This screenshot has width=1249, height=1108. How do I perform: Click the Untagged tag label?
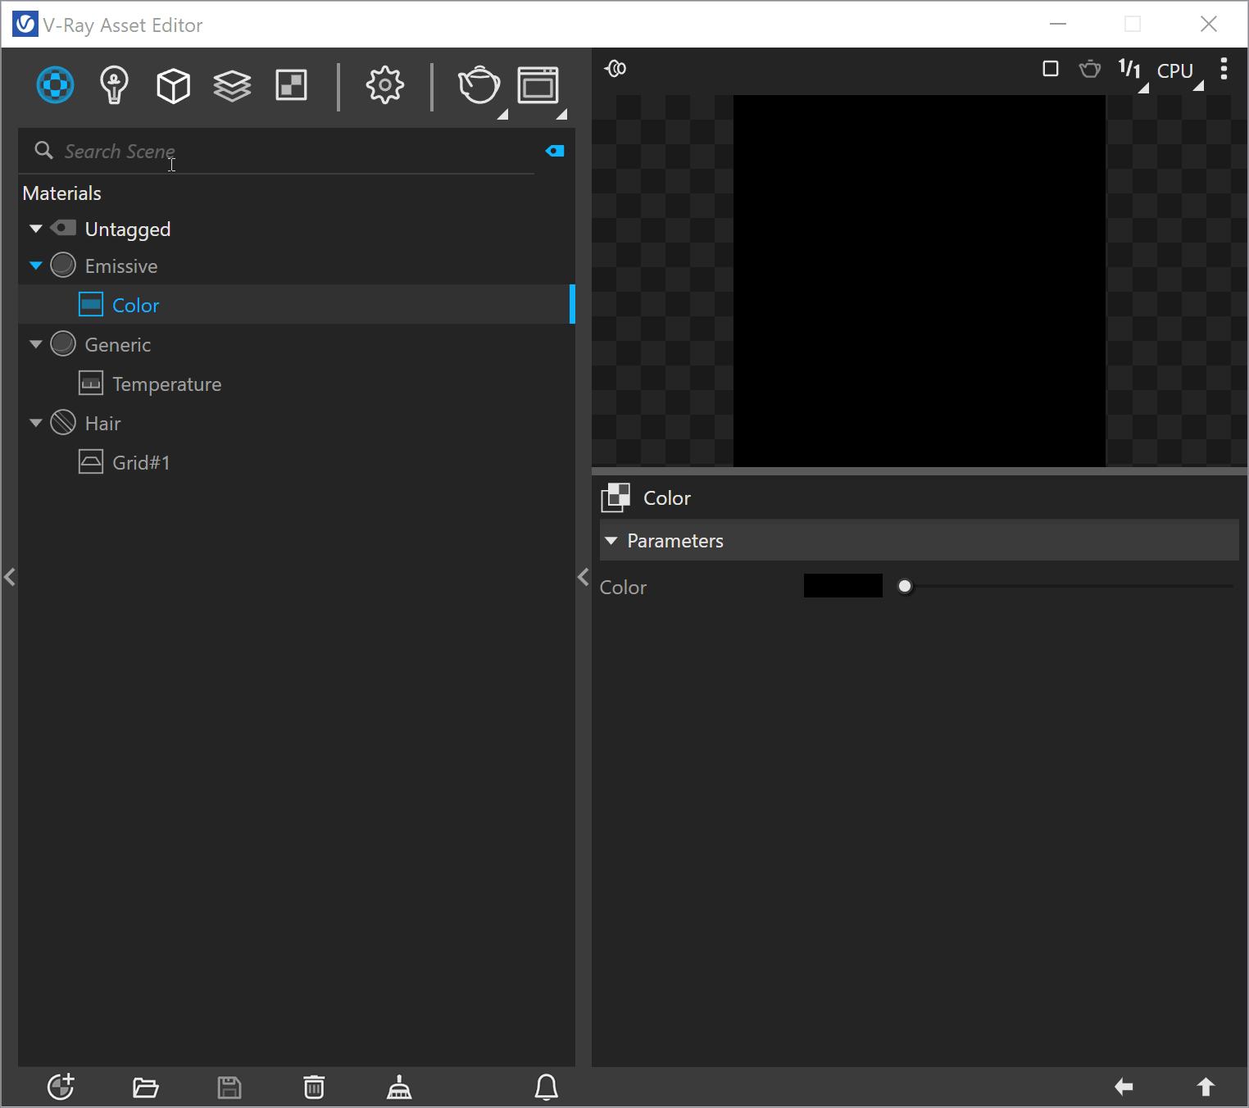point(128,229)
